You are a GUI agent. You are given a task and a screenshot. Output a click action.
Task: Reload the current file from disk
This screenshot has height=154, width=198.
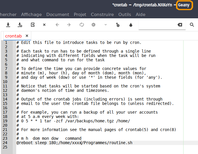click(x=33, y=25)
